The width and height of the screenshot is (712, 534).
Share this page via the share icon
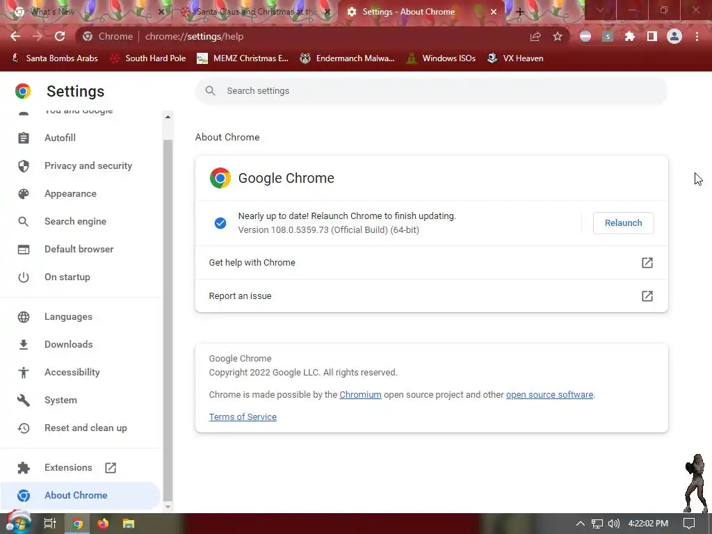535,36
